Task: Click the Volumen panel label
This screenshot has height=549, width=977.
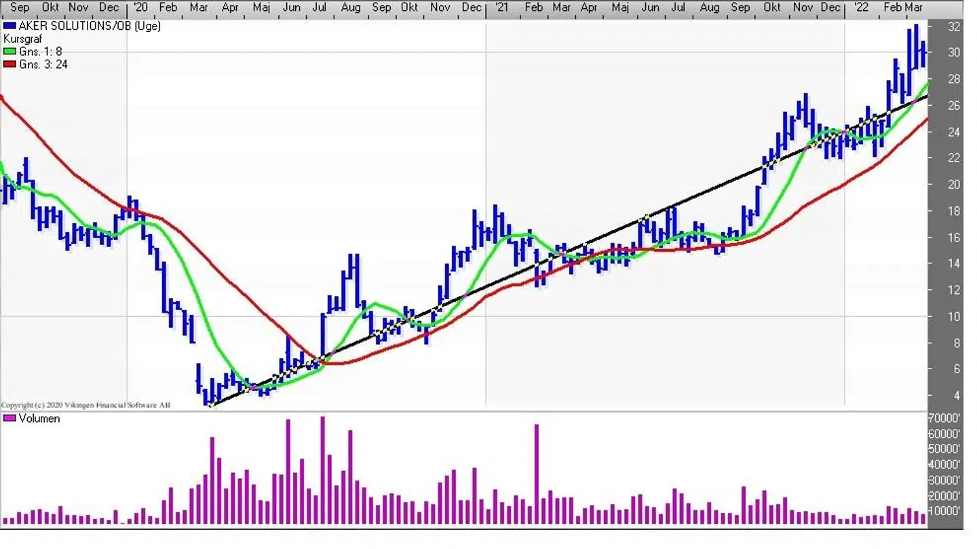Action: [x=39, y=419]
